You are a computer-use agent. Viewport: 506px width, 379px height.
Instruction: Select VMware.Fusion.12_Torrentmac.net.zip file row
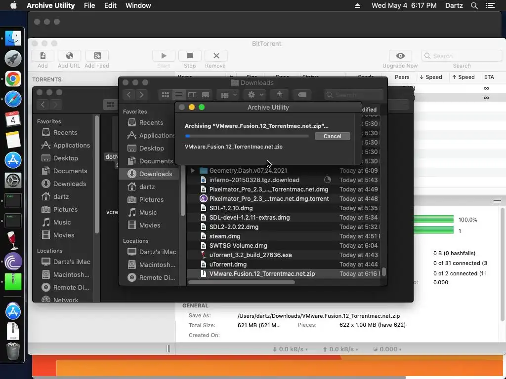(283, 273)
